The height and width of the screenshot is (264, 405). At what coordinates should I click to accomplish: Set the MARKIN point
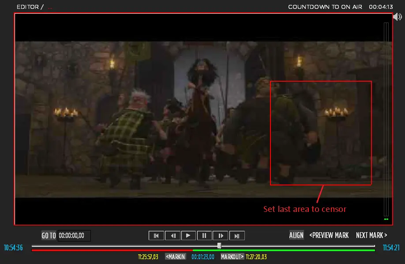tap(176, 256)
